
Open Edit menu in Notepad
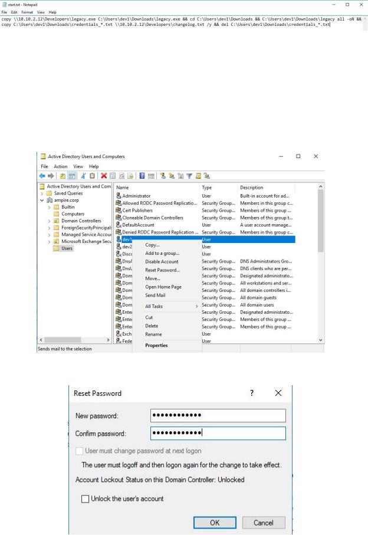(14, 12)
